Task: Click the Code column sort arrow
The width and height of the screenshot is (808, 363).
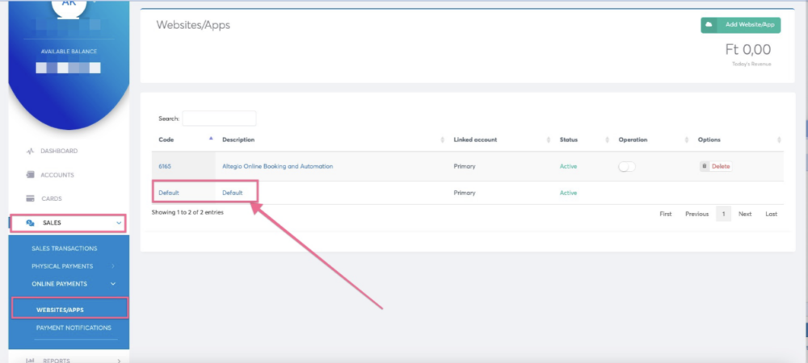Action: 211,140
